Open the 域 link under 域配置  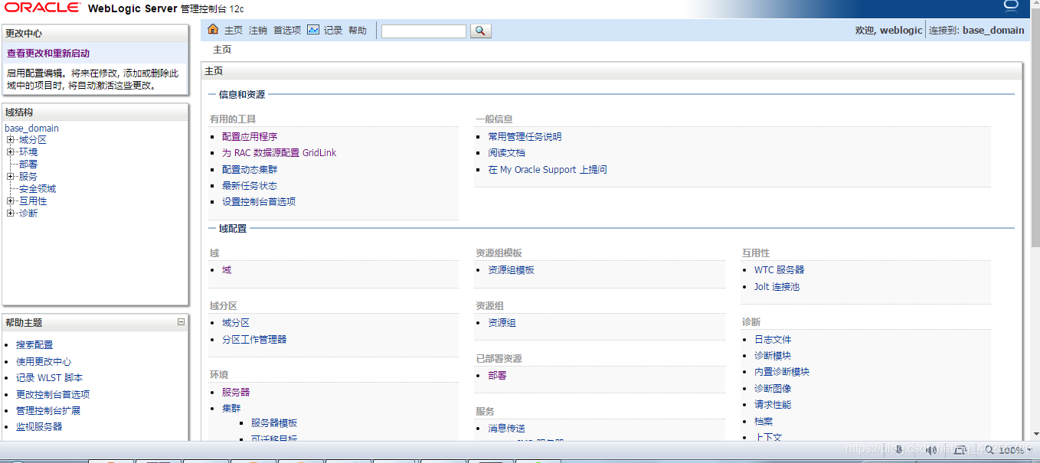[227, 270]
